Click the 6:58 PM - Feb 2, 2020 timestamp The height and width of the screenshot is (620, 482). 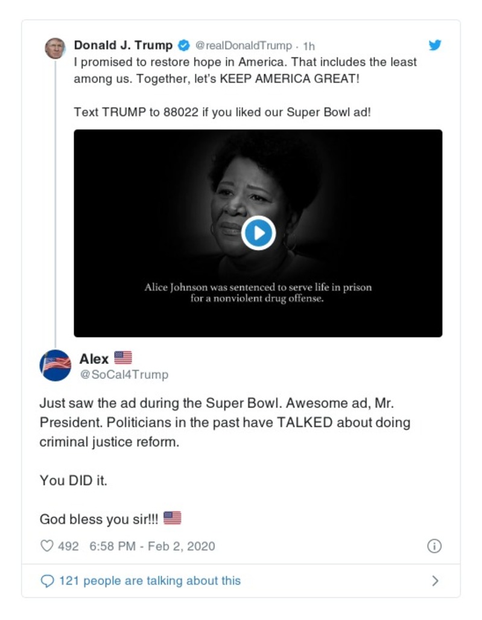tap(152, 546)
